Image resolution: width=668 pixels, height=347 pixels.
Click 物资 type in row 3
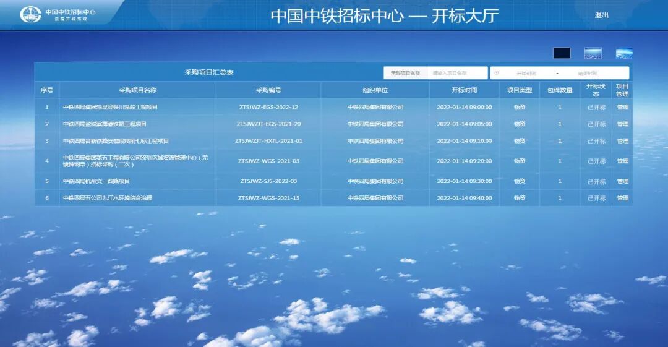(520, 141)
